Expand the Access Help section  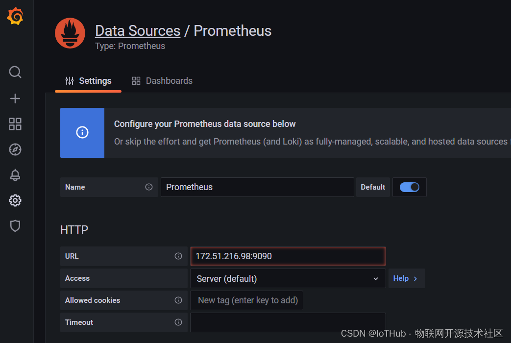click(406, 278)
